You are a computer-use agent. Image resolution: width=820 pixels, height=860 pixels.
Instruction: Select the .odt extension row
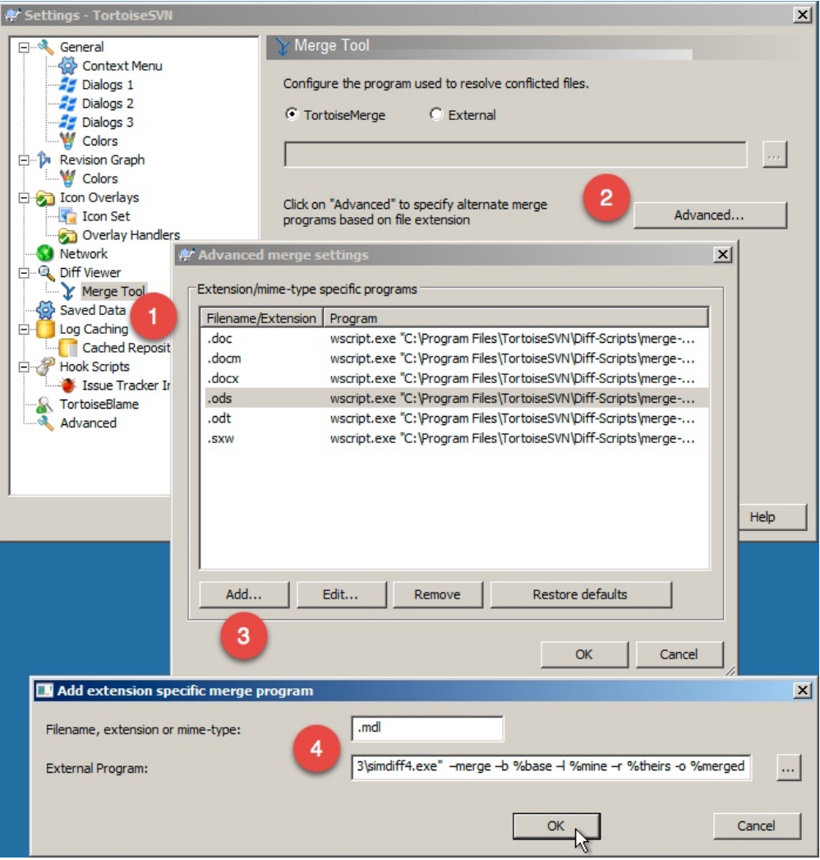click(455, 418)
